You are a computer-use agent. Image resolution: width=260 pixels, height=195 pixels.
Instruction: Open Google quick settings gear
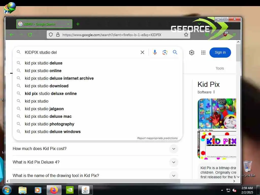point(191,52)
